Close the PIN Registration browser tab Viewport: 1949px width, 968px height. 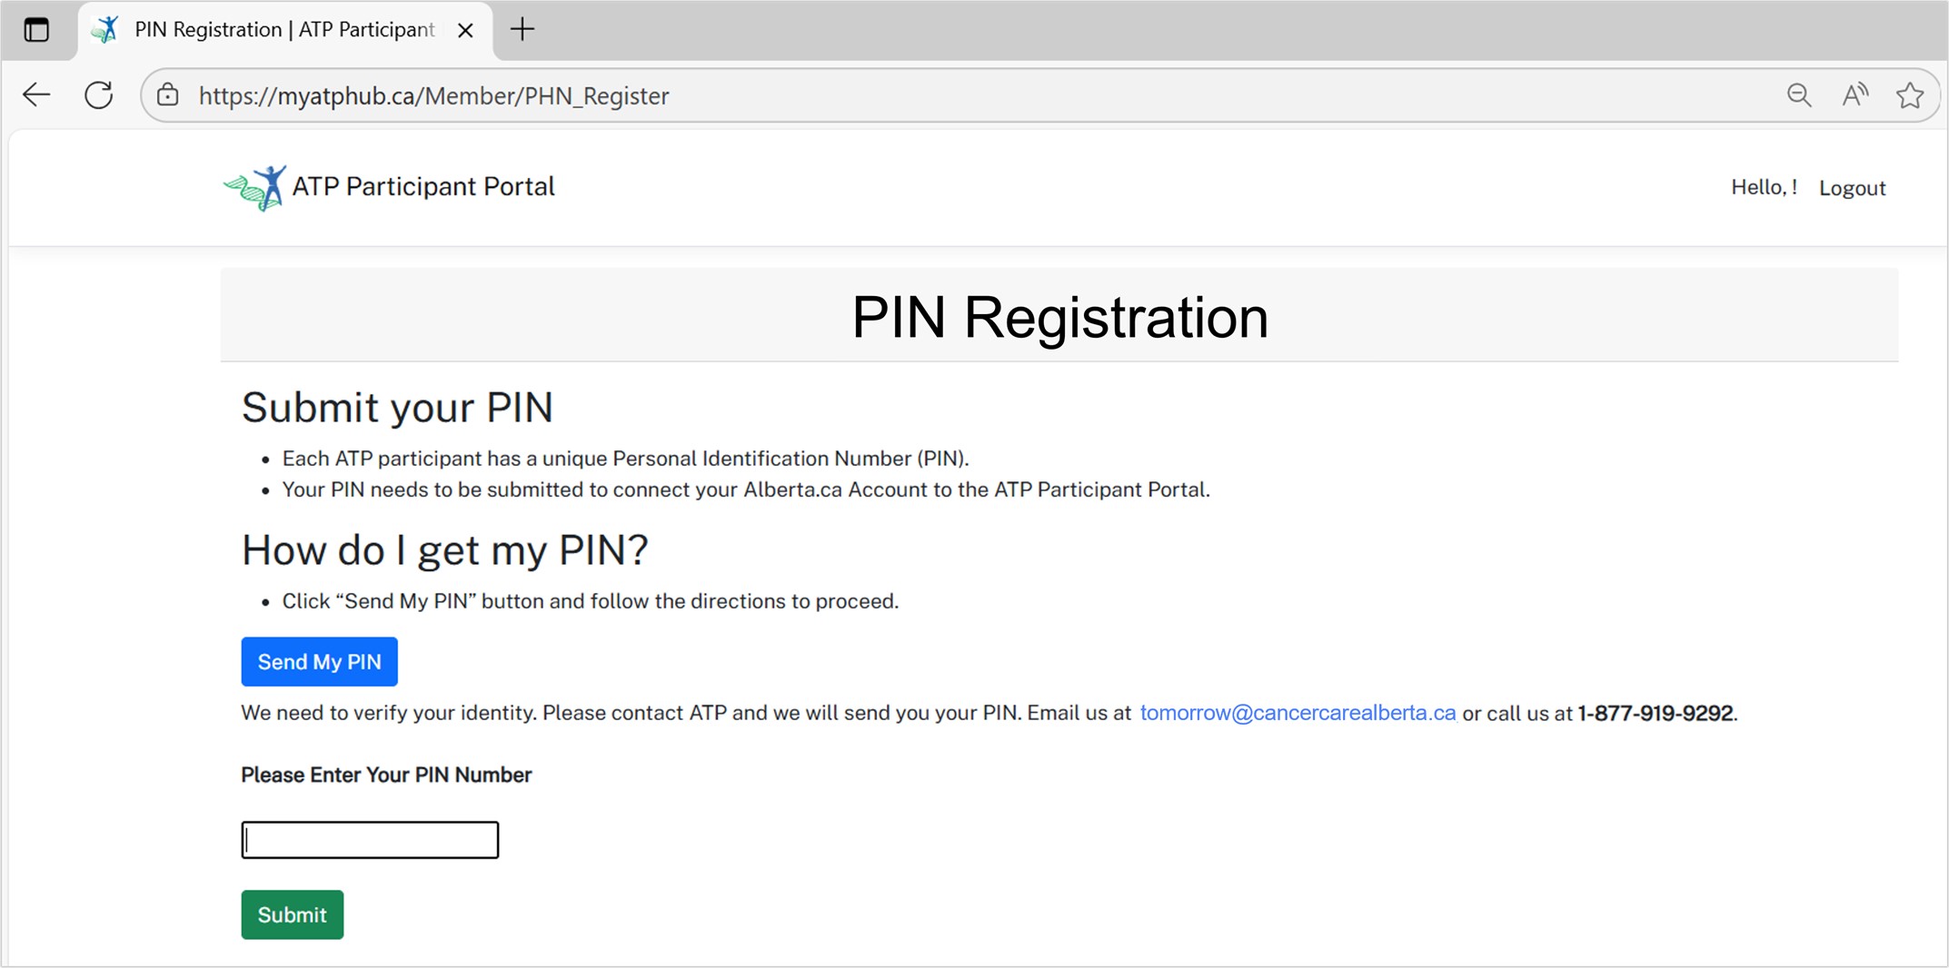(x=465, y=31)
